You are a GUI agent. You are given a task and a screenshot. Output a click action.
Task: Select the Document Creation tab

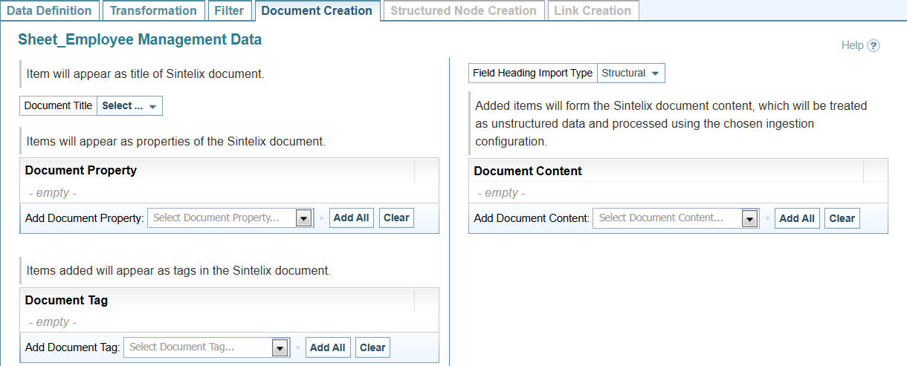317,10
